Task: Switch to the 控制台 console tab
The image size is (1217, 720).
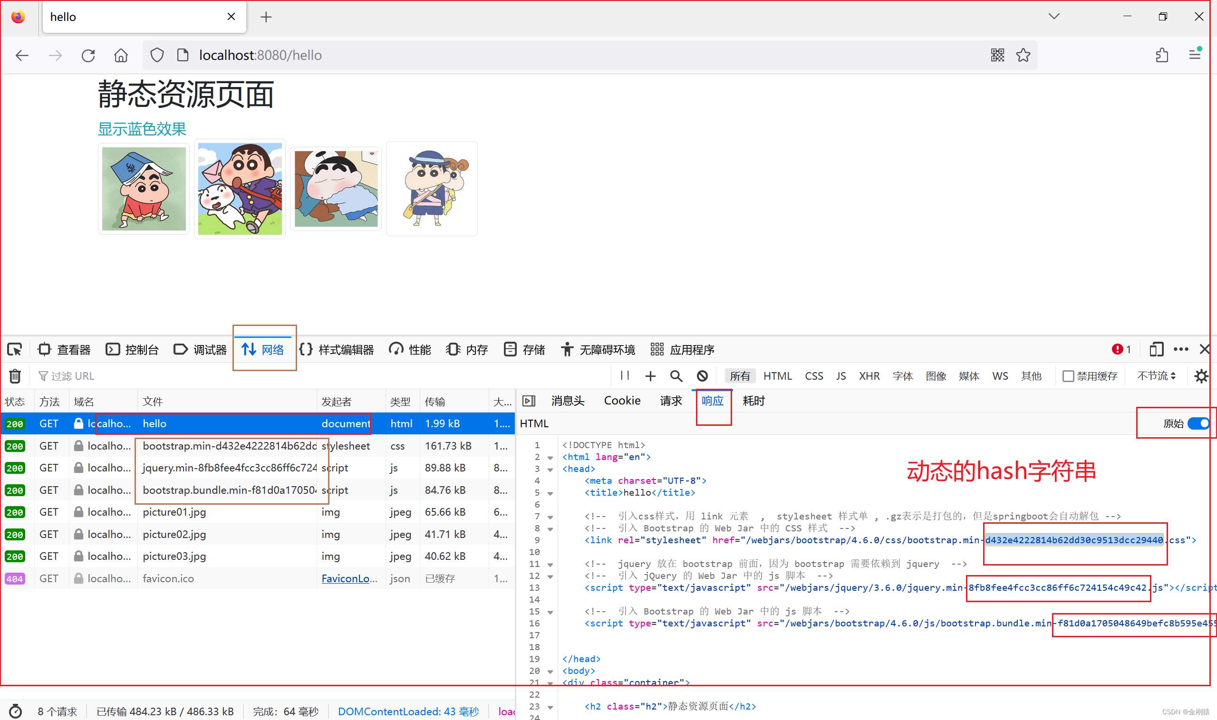Action: pyautogui.click(x=133, y=349)
